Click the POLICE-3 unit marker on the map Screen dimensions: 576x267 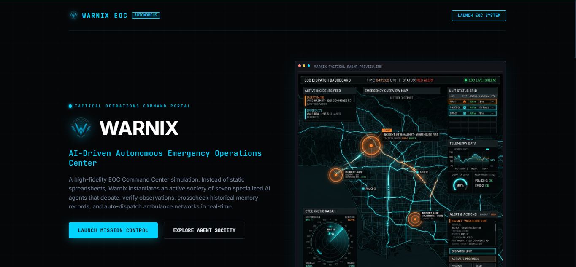(x=363, y=189)
